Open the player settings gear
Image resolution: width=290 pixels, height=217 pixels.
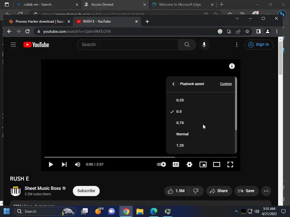click(x=189, y=164)
